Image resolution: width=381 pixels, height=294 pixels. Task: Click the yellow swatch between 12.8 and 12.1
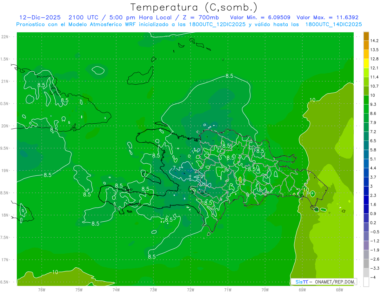[x=366, y=63]
